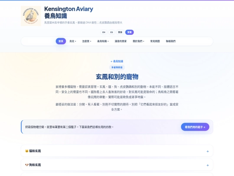This screenshot has height=176, width=234.
Task: Click the cat emoji icon
Action: click(x=27, y=151)
